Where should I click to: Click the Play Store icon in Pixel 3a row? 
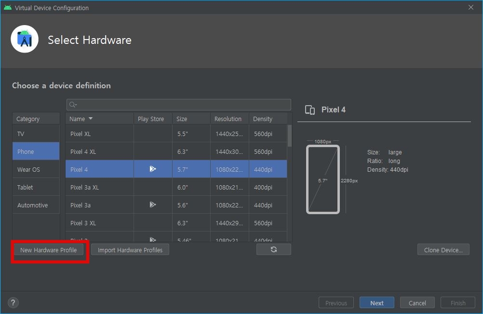pyautogui.click(x=153, y=205)
